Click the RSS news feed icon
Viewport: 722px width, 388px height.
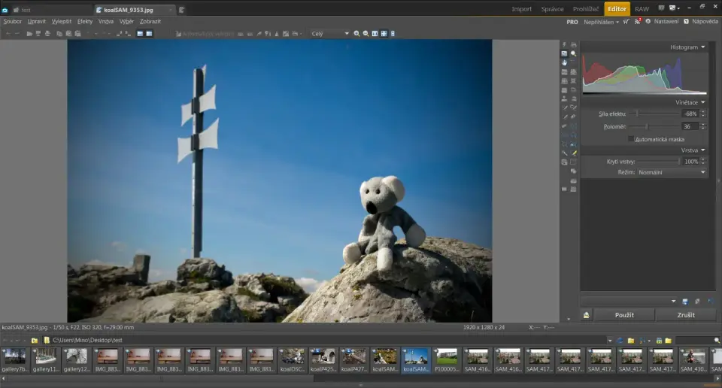(638, 22)
